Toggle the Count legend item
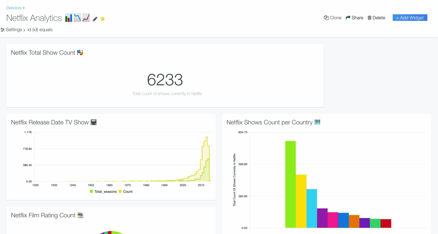The image size is (438, 234). click(x=126, y=192)
